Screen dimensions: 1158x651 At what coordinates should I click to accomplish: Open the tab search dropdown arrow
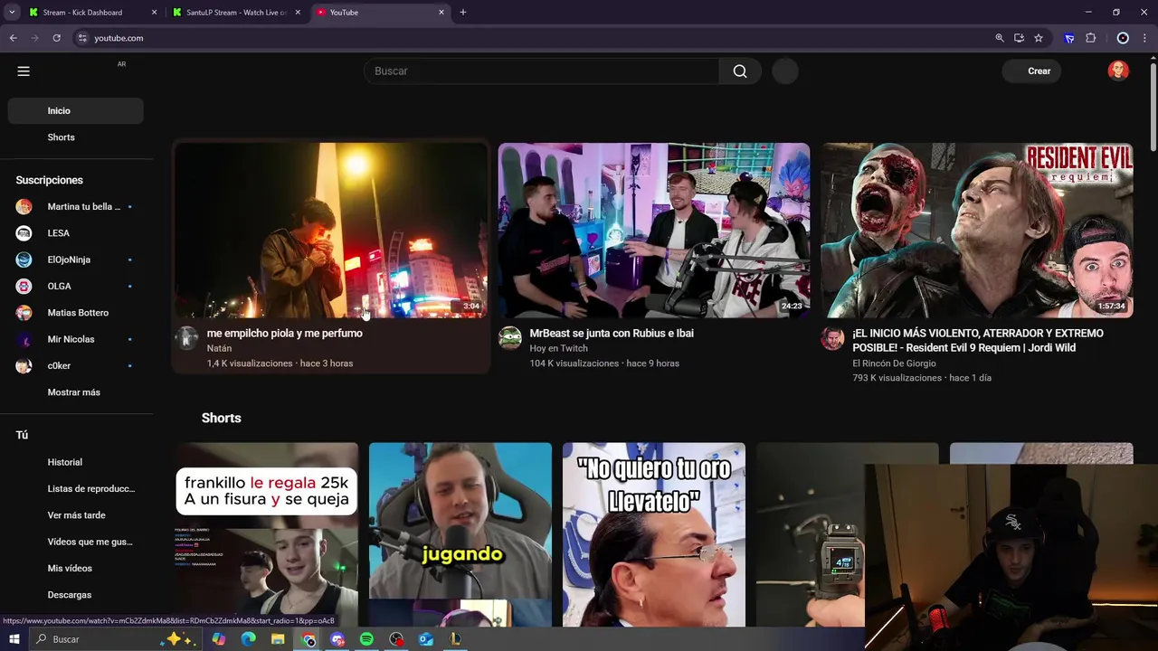coord(12,13)
